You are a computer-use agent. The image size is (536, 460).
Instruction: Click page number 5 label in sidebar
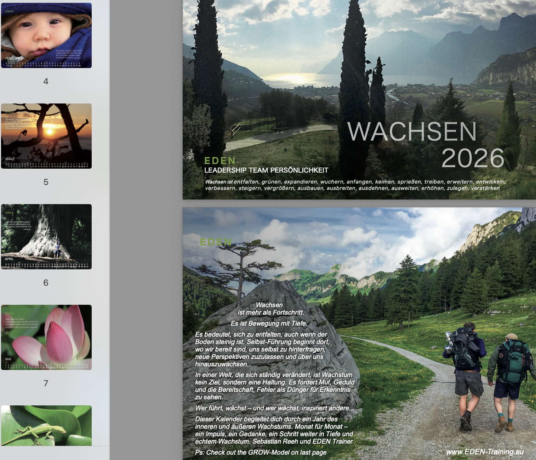tap(46, 182)
